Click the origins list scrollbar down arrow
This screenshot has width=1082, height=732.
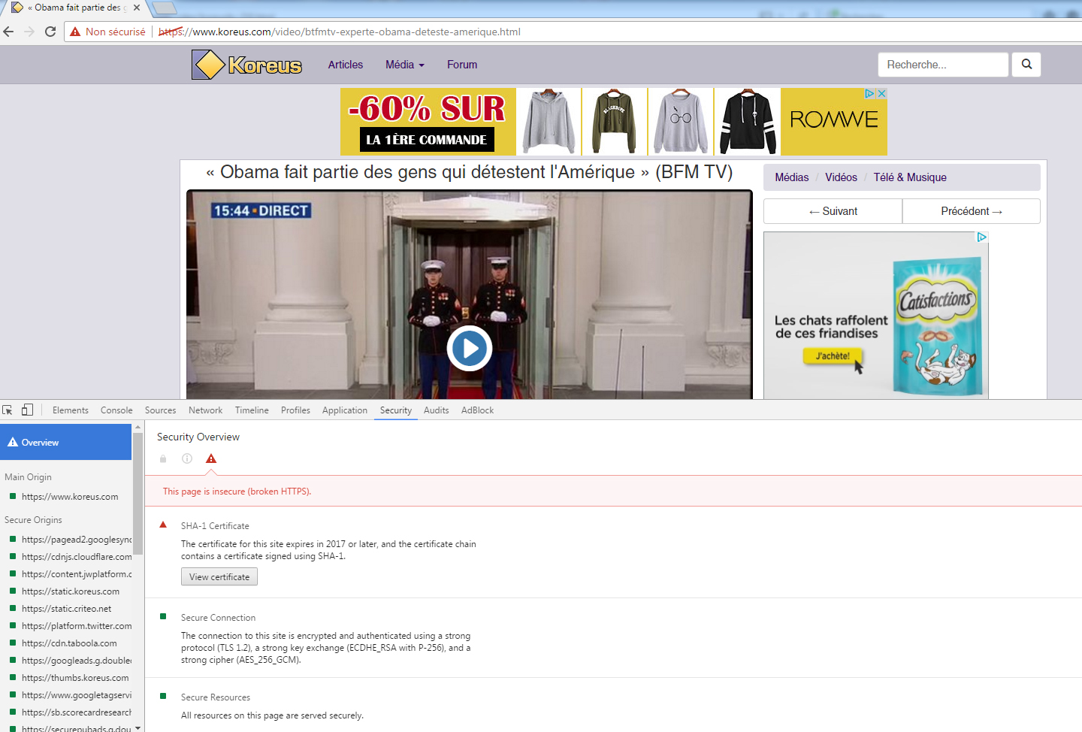point(138,727)
